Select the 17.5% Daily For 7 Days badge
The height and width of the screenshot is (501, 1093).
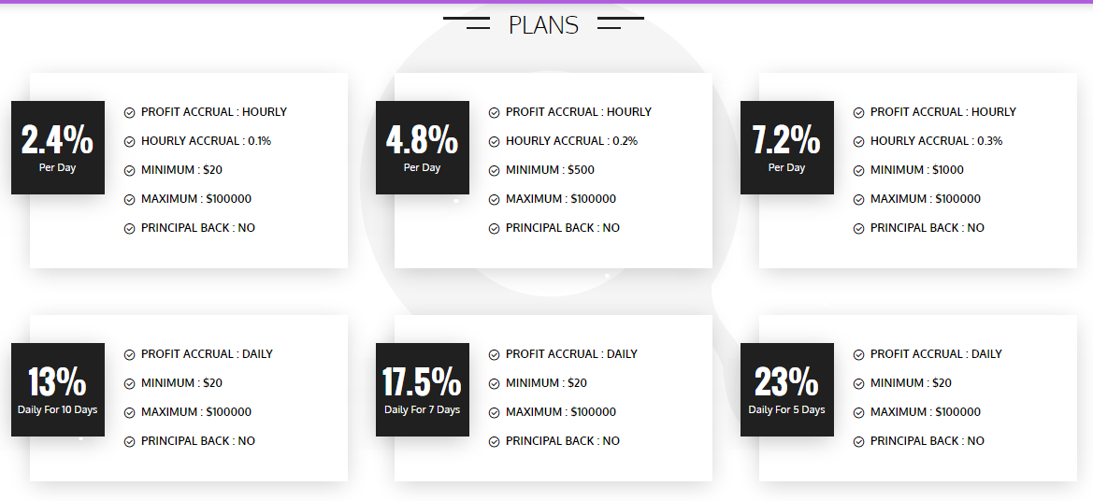[422, 390]
